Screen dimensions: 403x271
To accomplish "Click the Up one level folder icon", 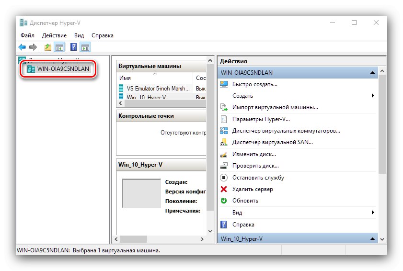I will pos(48,47).
